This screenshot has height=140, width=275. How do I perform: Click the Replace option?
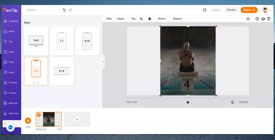[x=177, y=19]
